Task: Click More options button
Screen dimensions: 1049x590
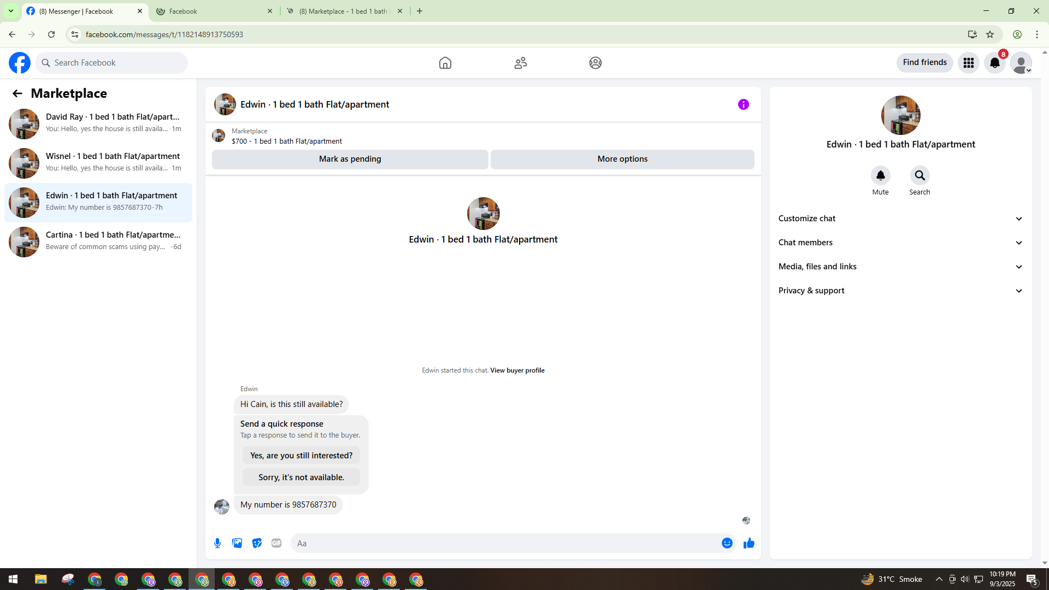Action: pyautogui.click(x=622, y=159)
